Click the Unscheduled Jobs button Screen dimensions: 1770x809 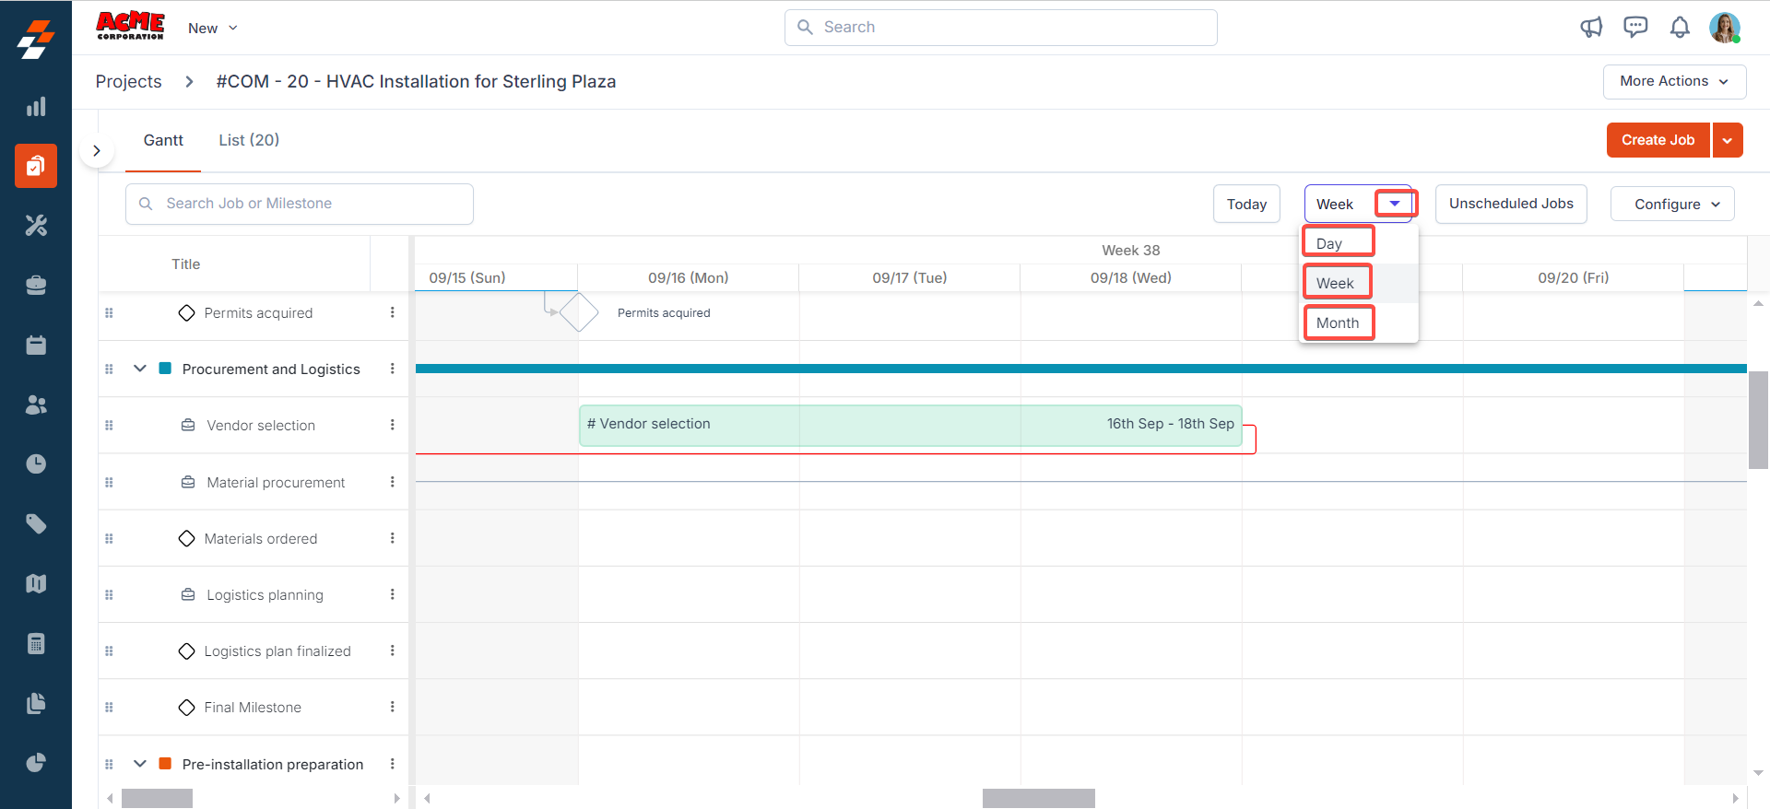tap(1510, 204)
